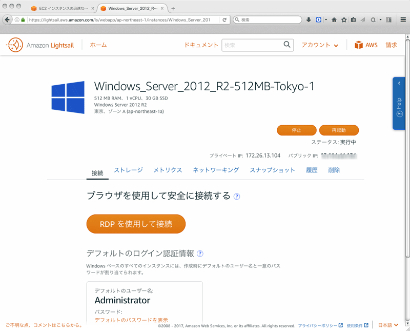410x331 pixels.
Task: Click the AWS cube icon
Action: click(358, 45)
